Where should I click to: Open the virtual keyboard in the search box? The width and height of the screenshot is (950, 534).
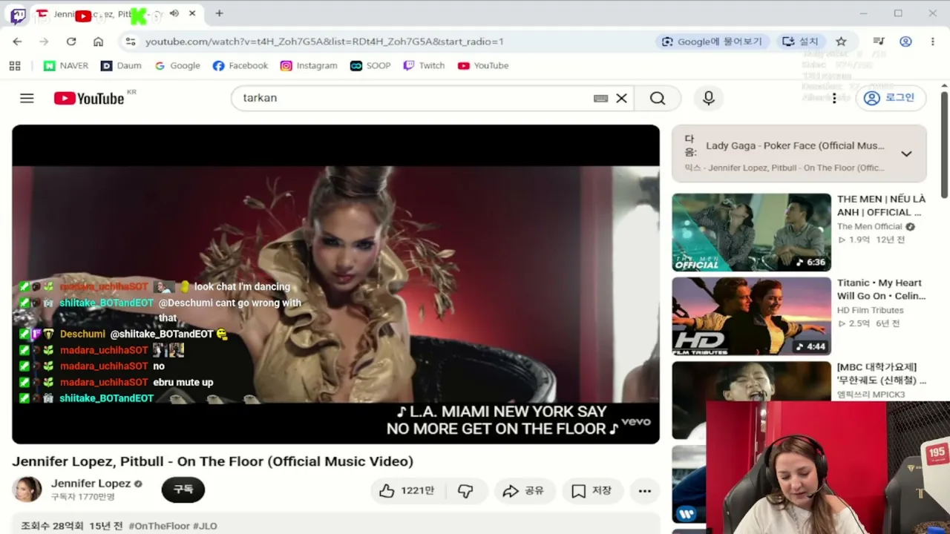(x=601, y=98)
